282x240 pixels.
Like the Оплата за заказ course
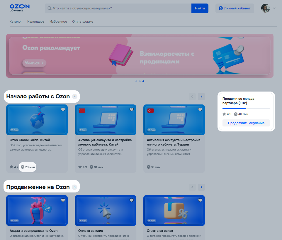coord(200,200)
